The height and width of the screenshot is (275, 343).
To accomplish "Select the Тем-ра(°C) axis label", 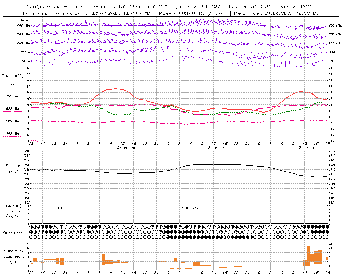I will click(13, 76).
